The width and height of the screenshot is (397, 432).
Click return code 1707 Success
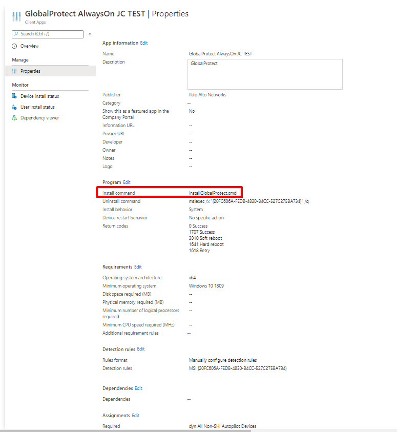point(202,232)
